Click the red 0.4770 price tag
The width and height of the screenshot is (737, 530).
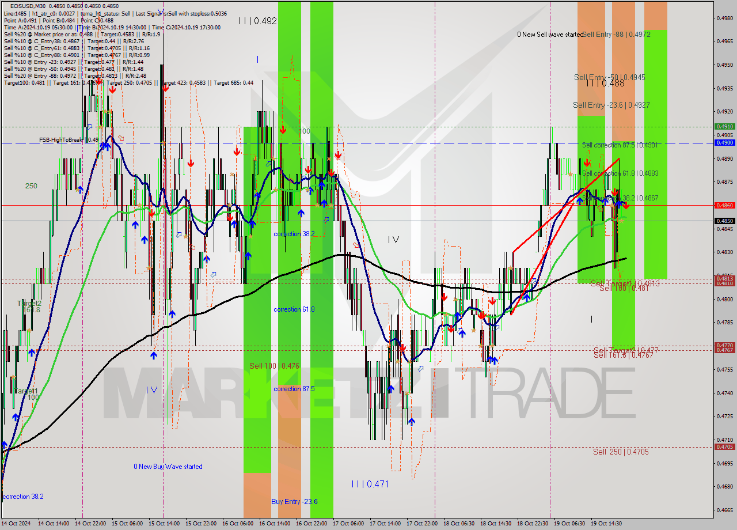click(724, 345)
